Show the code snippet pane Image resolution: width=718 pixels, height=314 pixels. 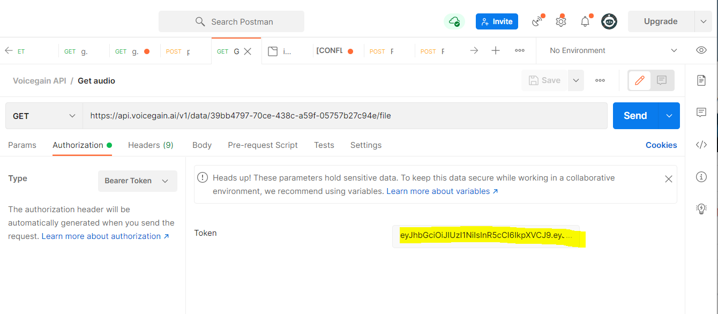coord(701,145)
